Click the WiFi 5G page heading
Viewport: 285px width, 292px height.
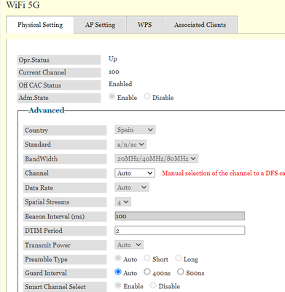[x=23, y=5]
